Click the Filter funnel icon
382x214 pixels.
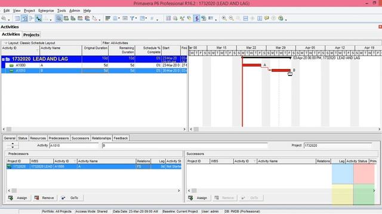[132, 18]
